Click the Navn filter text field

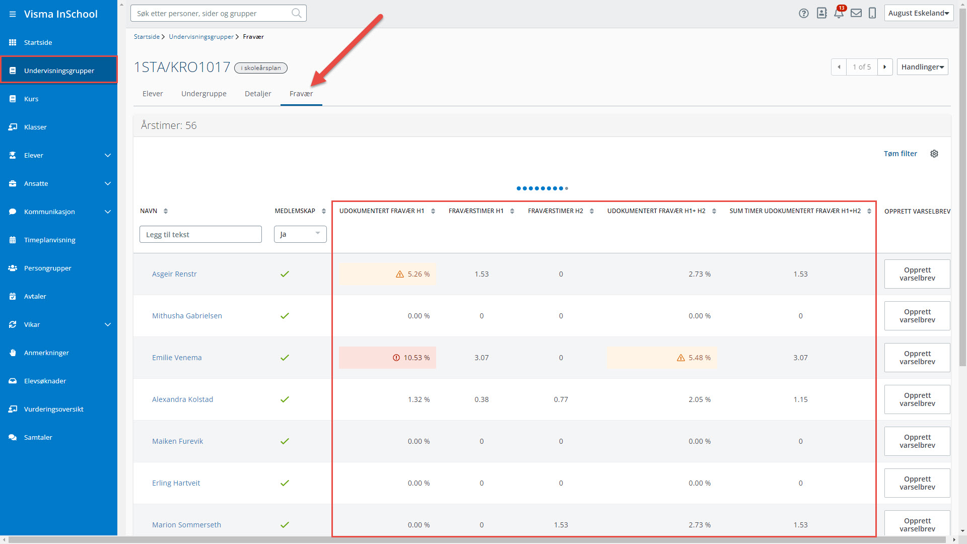tap(200, 234)
